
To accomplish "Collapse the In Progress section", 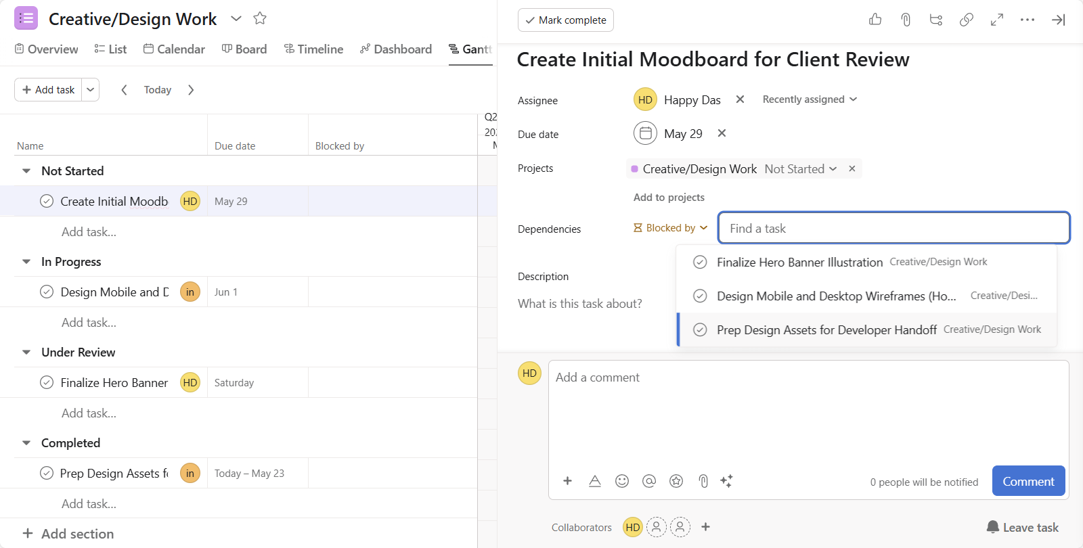I will coord(26,262).
